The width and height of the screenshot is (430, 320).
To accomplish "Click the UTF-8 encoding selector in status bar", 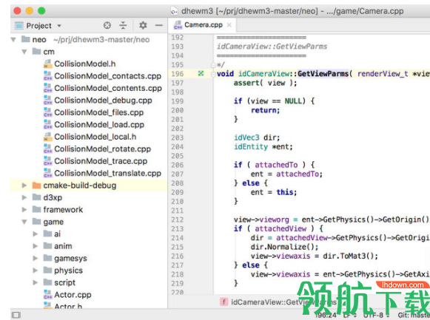I will click(x=376, y=316).
